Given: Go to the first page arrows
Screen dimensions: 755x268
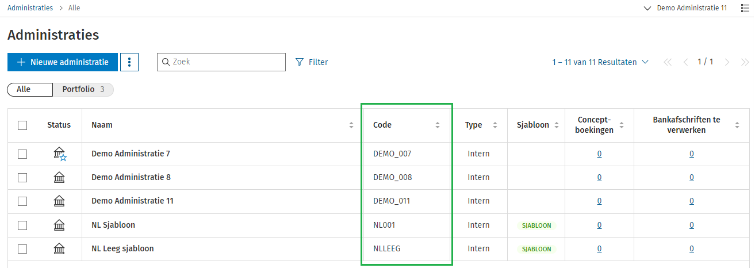Looking at the screenshot, I should tap(667, 62).
